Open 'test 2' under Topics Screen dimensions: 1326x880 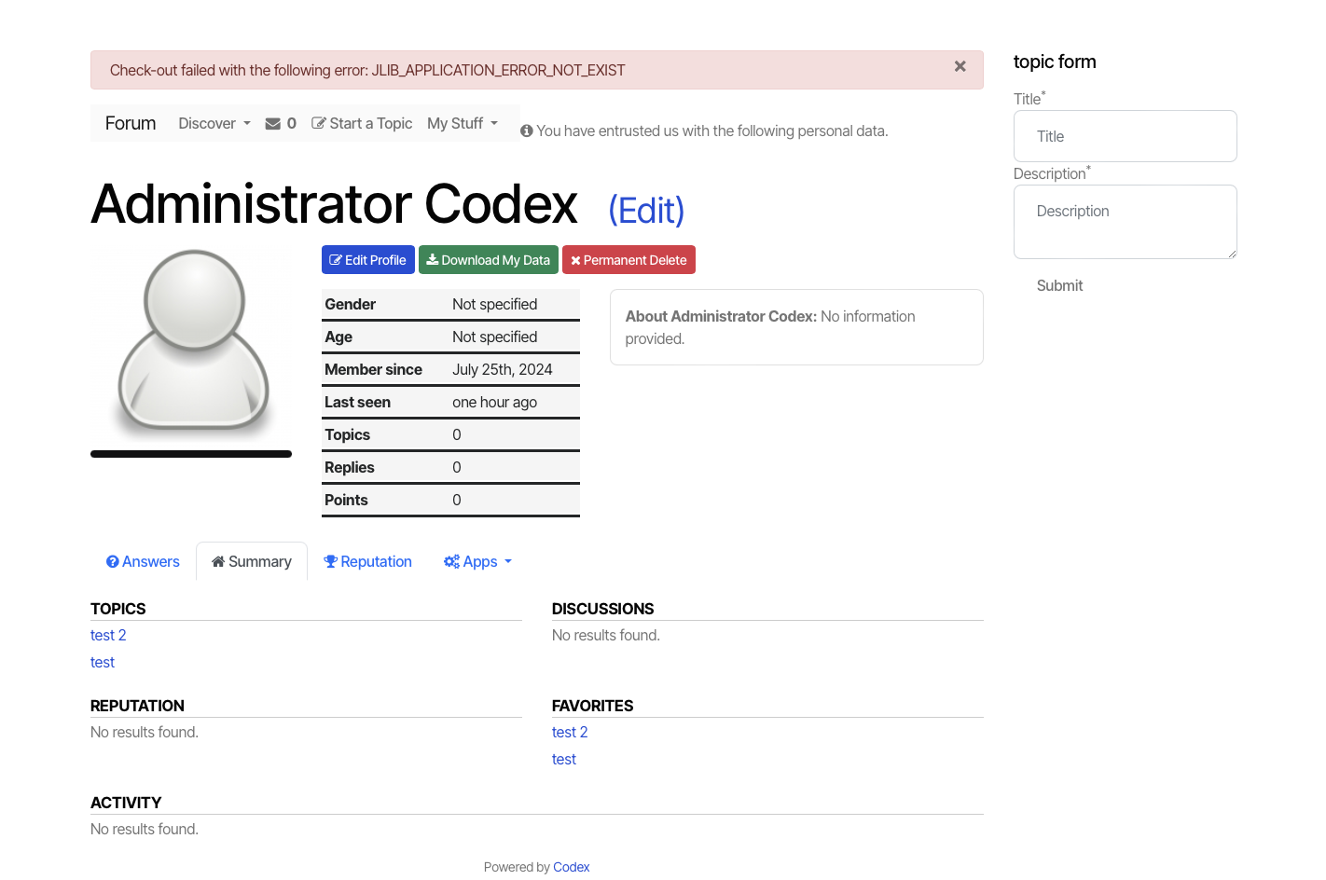coord(108,636)
